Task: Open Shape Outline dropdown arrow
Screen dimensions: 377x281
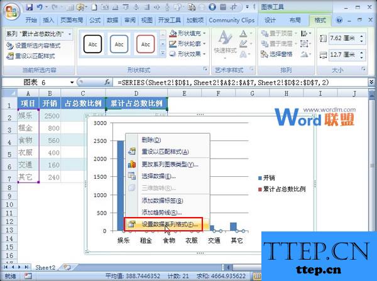Action: tap(204, 44)
